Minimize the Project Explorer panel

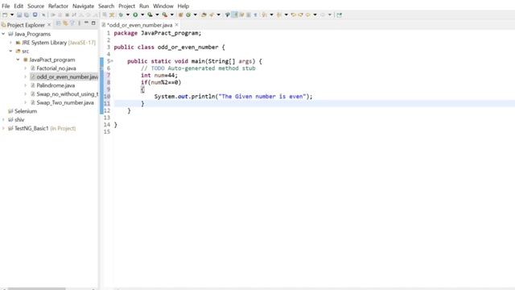pyautogui.click(x=86, y=23)
